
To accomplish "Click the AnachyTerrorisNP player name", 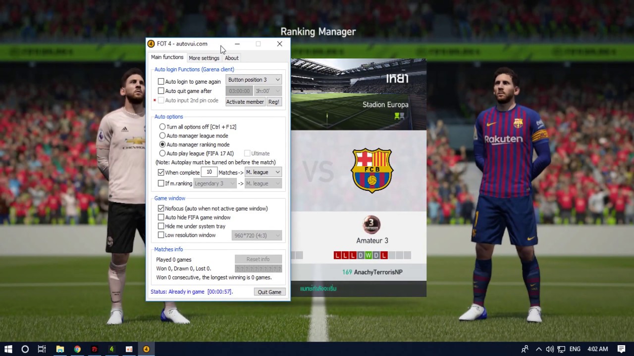I will (378, 272).
